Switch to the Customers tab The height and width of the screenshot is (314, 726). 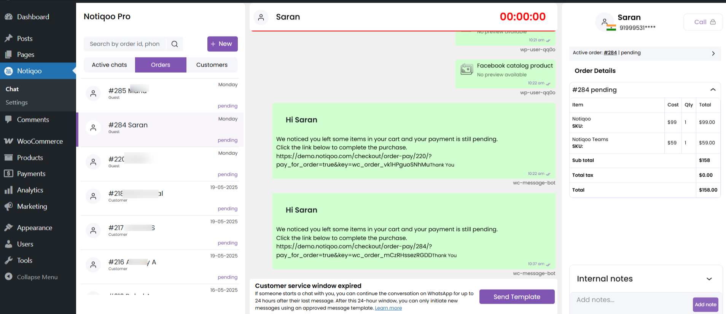point(212,65)
